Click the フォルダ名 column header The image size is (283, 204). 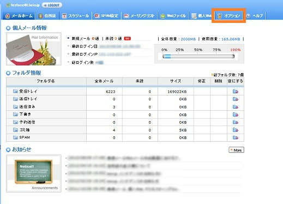[x=46, y=81]
